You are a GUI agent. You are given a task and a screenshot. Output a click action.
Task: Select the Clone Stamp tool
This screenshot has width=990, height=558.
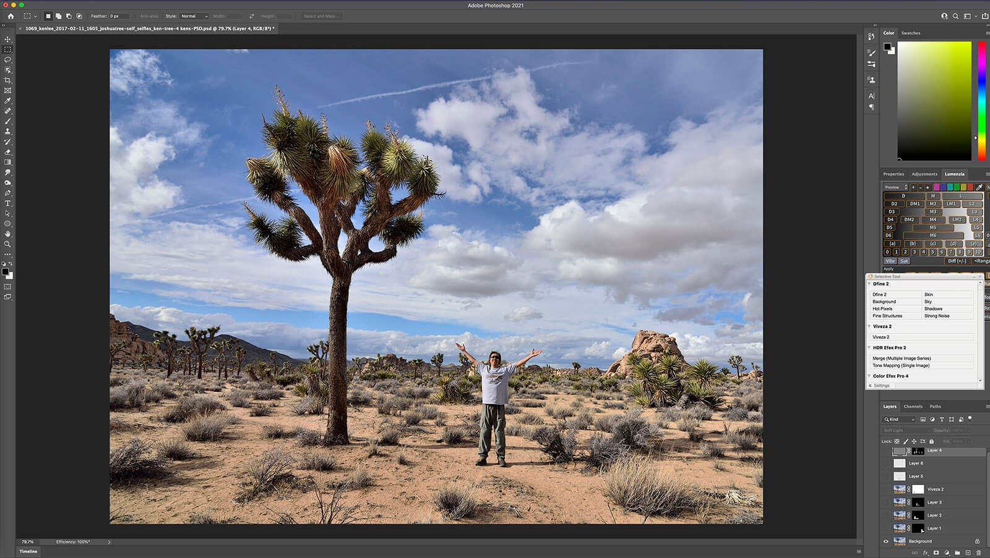pos(7,132)
